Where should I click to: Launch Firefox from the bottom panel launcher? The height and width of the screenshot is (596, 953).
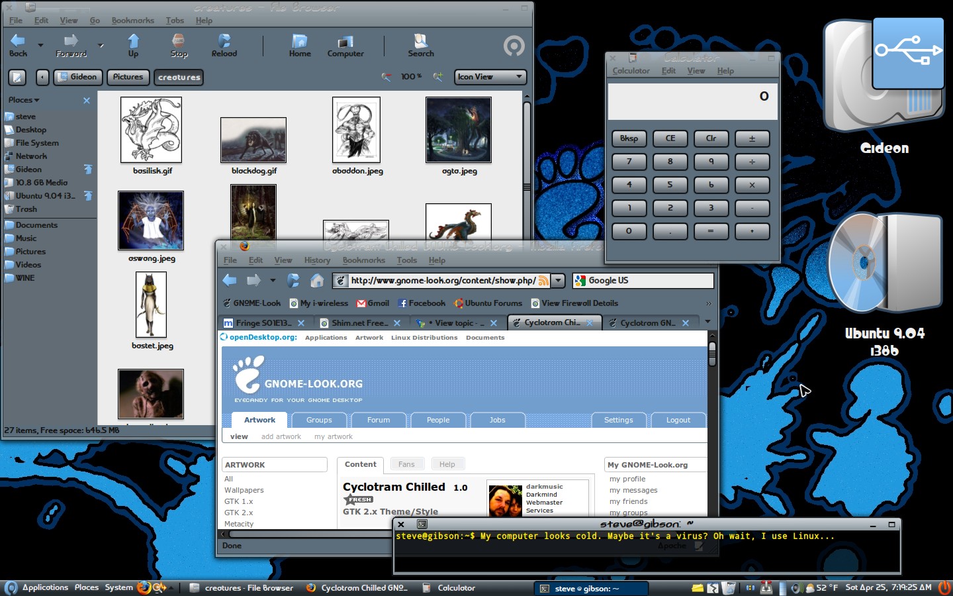[x=144, y=587]
